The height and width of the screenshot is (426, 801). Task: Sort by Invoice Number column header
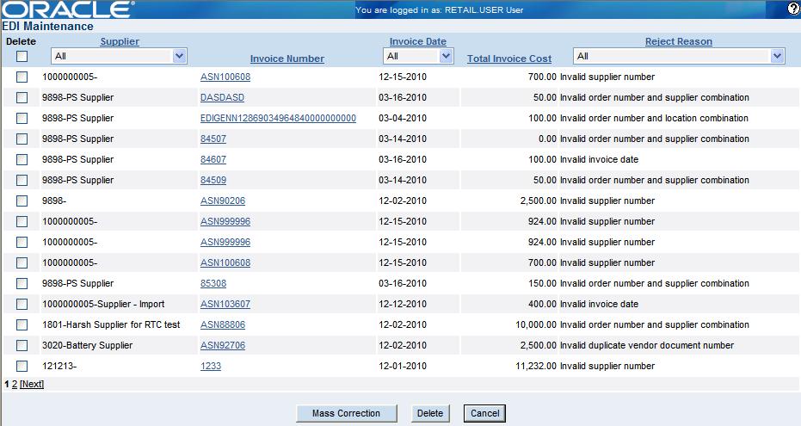click(x=287, y=59)
